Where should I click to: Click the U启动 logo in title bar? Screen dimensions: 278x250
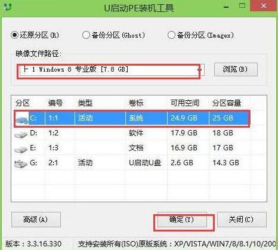click(8, 7)
